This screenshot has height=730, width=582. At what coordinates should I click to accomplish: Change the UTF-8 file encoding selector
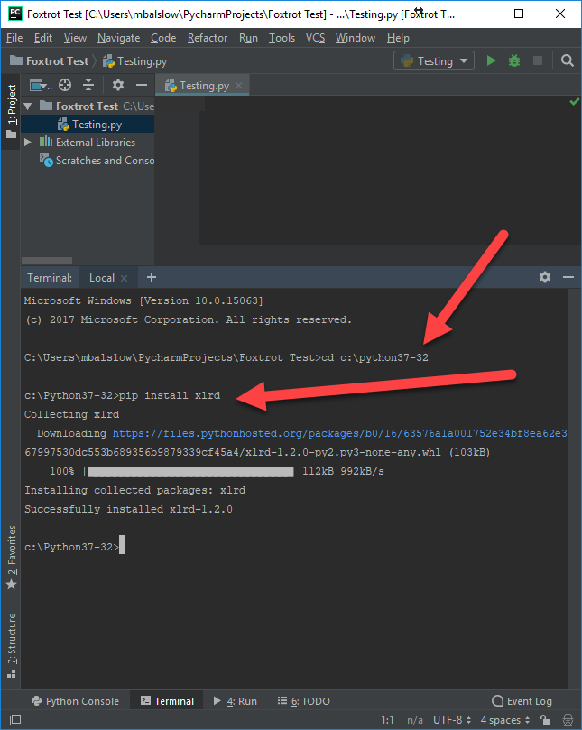(x=452, y=720)
